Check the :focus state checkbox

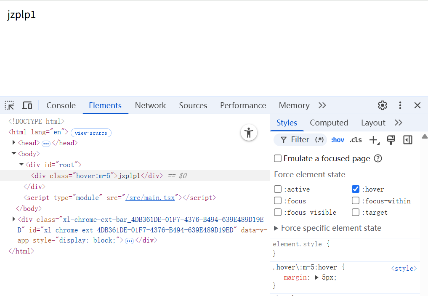click(278, 201)
